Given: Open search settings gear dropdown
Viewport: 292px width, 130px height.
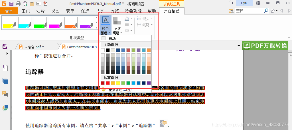Looking at the screenshot, I should coord(274,11).
